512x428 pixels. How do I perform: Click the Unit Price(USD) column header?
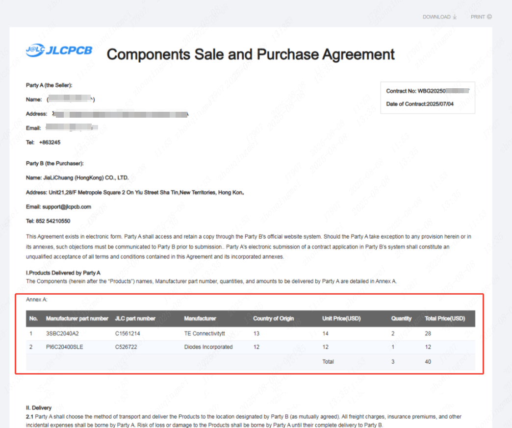pyautogui.click(x=341, y=319)
